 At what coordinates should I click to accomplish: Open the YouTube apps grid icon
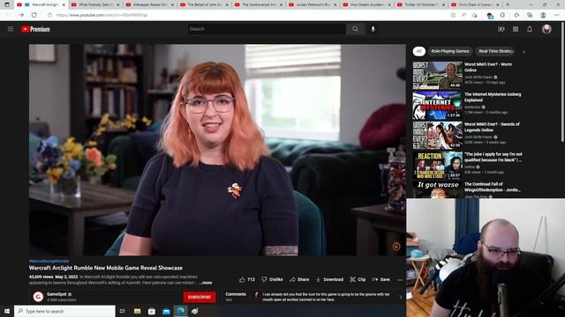coord(516,29)
